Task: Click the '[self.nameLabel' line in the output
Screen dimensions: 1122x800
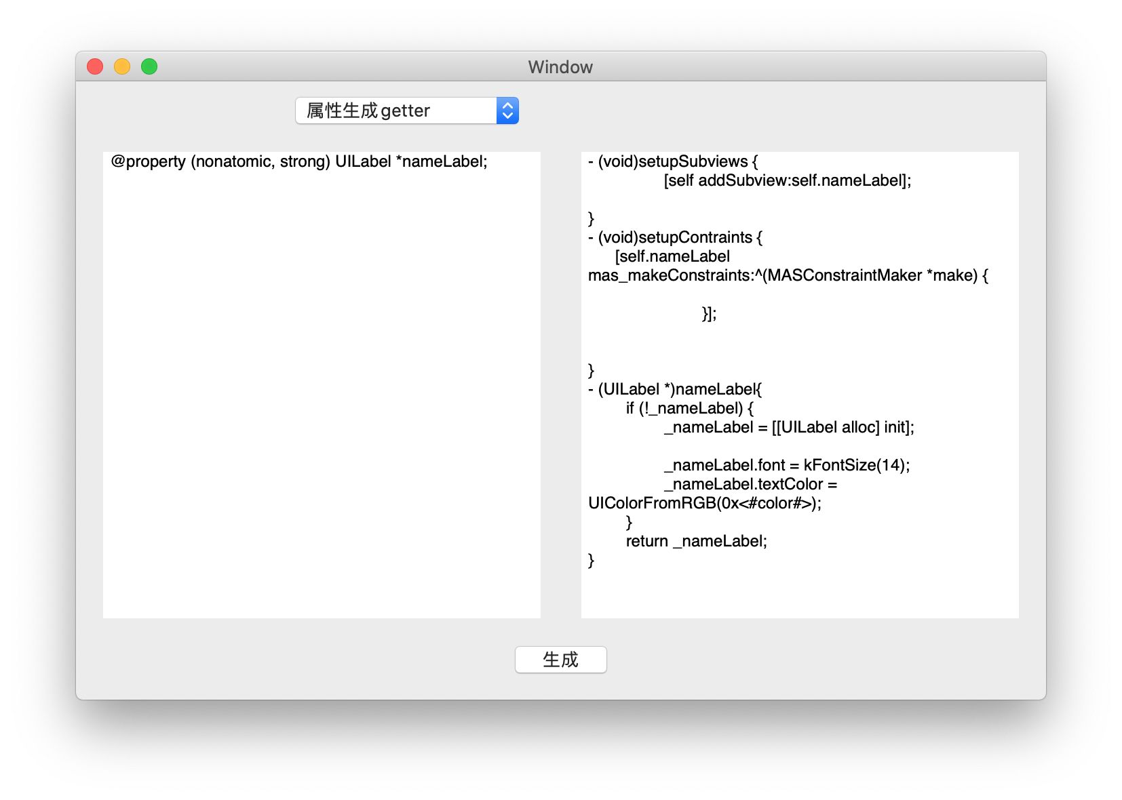Action: [672, 256]
